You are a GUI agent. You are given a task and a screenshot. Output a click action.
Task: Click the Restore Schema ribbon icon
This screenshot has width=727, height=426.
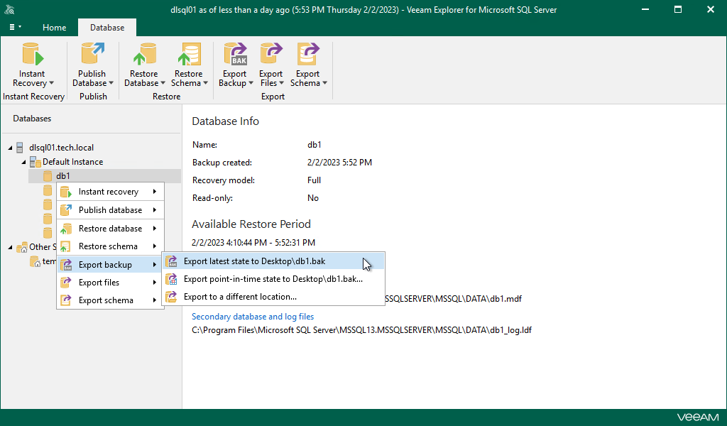pyautogui.click(x=189, y=54)
